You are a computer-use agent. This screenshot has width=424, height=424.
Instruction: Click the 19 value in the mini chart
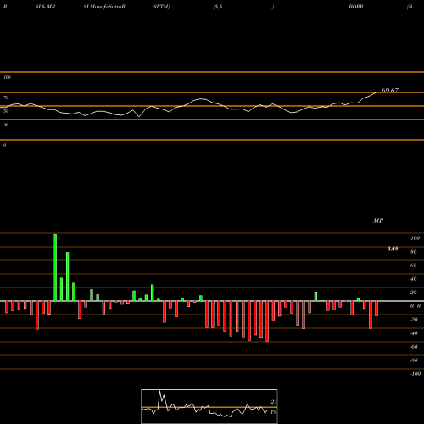[273, 412]
